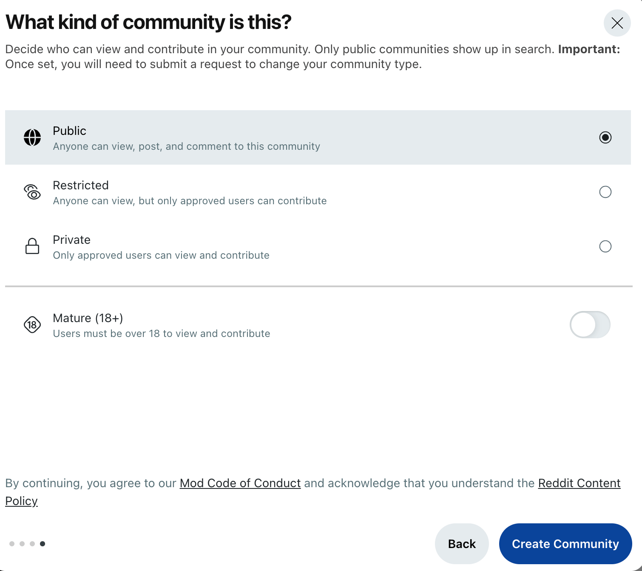This screenshot has width=642, height=571.
Task: Select the Restricted community type
Action: coord(605,192)
